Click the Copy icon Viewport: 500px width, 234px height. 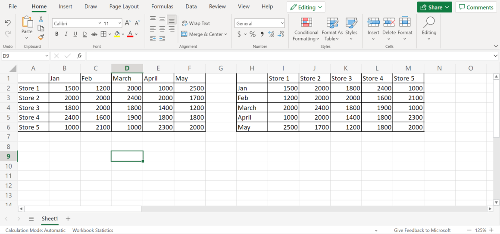point(41,28)
